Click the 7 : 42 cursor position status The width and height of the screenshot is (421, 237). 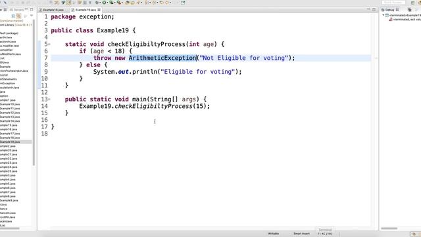tap(325, 234)
